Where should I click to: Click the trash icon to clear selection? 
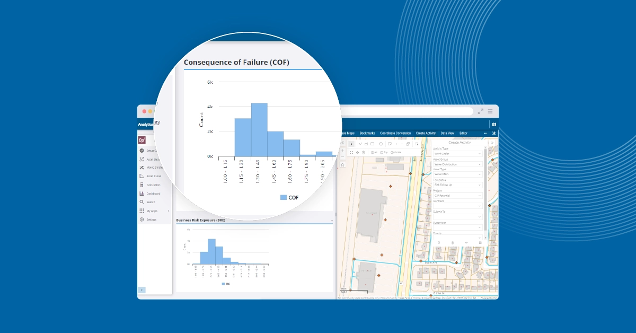click(363, 152)
